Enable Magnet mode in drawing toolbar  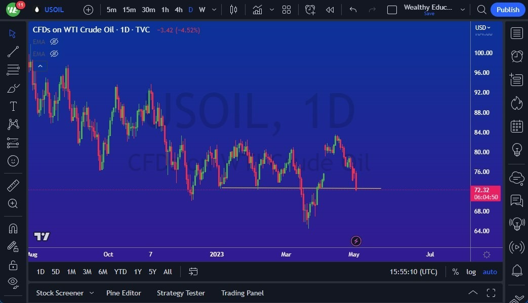(13, 229)
